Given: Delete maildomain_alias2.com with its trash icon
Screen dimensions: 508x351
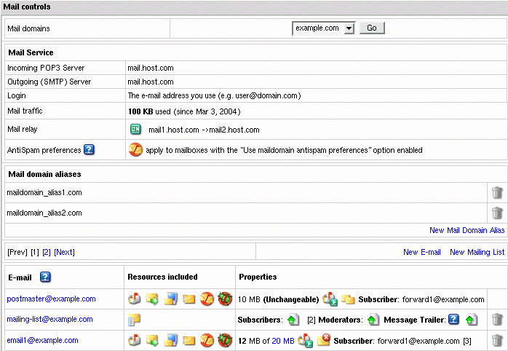Looking at the screenshot, I should [x=497, y=213].
